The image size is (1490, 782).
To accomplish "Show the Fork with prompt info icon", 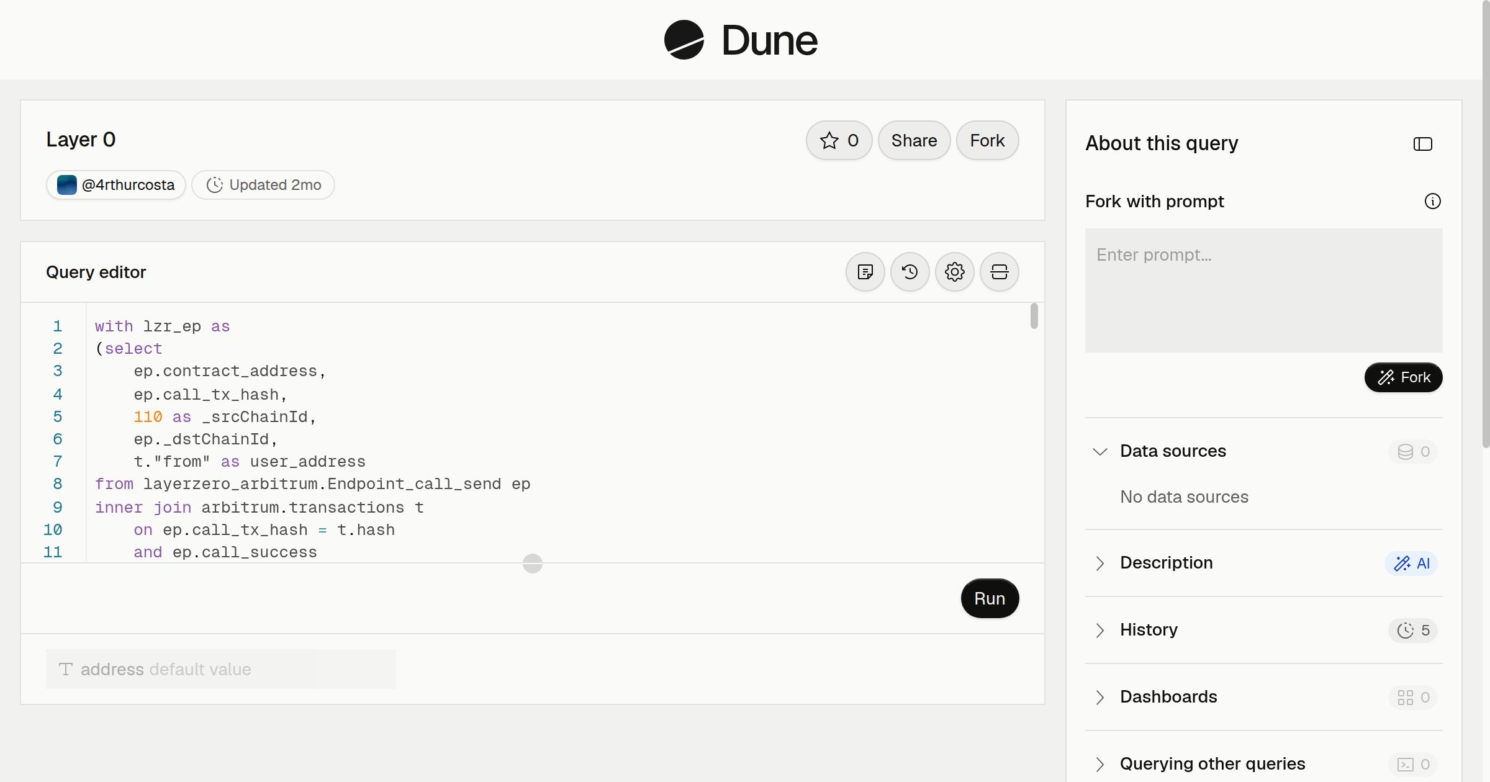I will (x=1432, y=201).
